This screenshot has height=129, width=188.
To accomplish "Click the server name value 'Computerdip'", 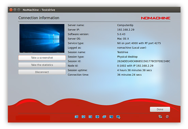I will tap(125, 25).
